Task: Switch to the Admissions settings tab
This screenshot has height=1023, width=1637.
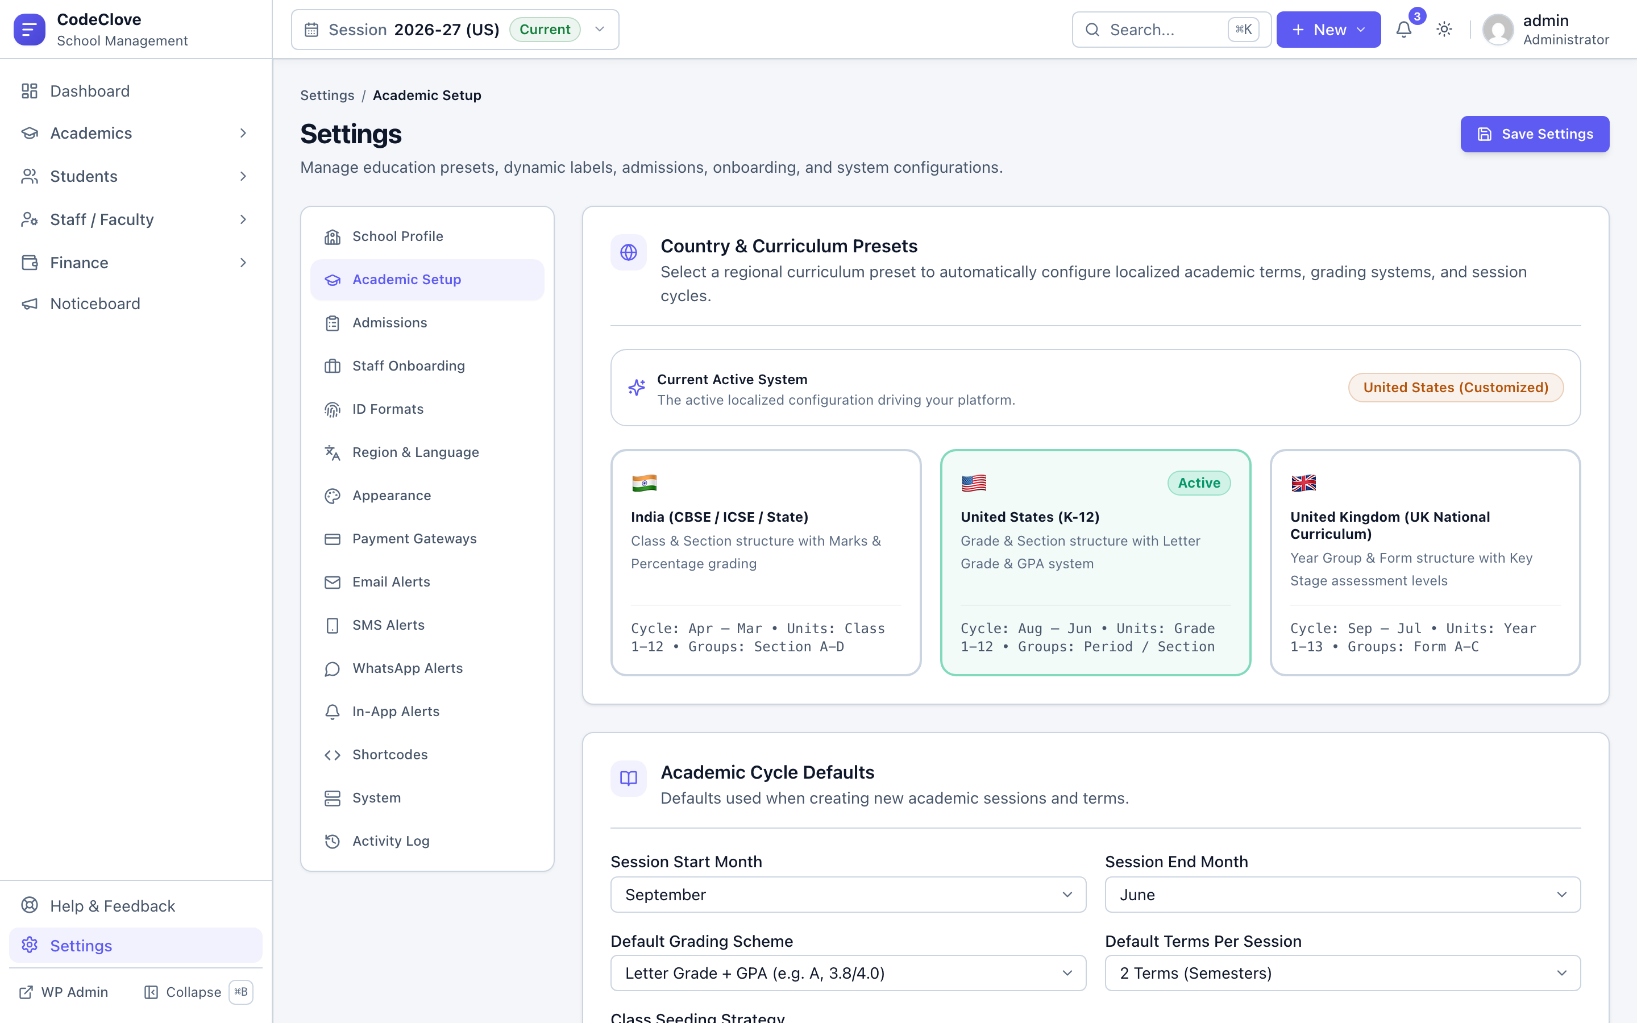Action: click(x=427, y=323)
